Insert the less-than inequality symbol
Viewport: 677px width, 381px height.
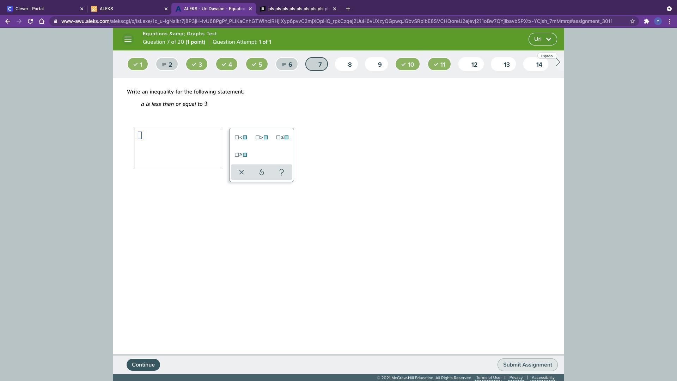[241, 138]
